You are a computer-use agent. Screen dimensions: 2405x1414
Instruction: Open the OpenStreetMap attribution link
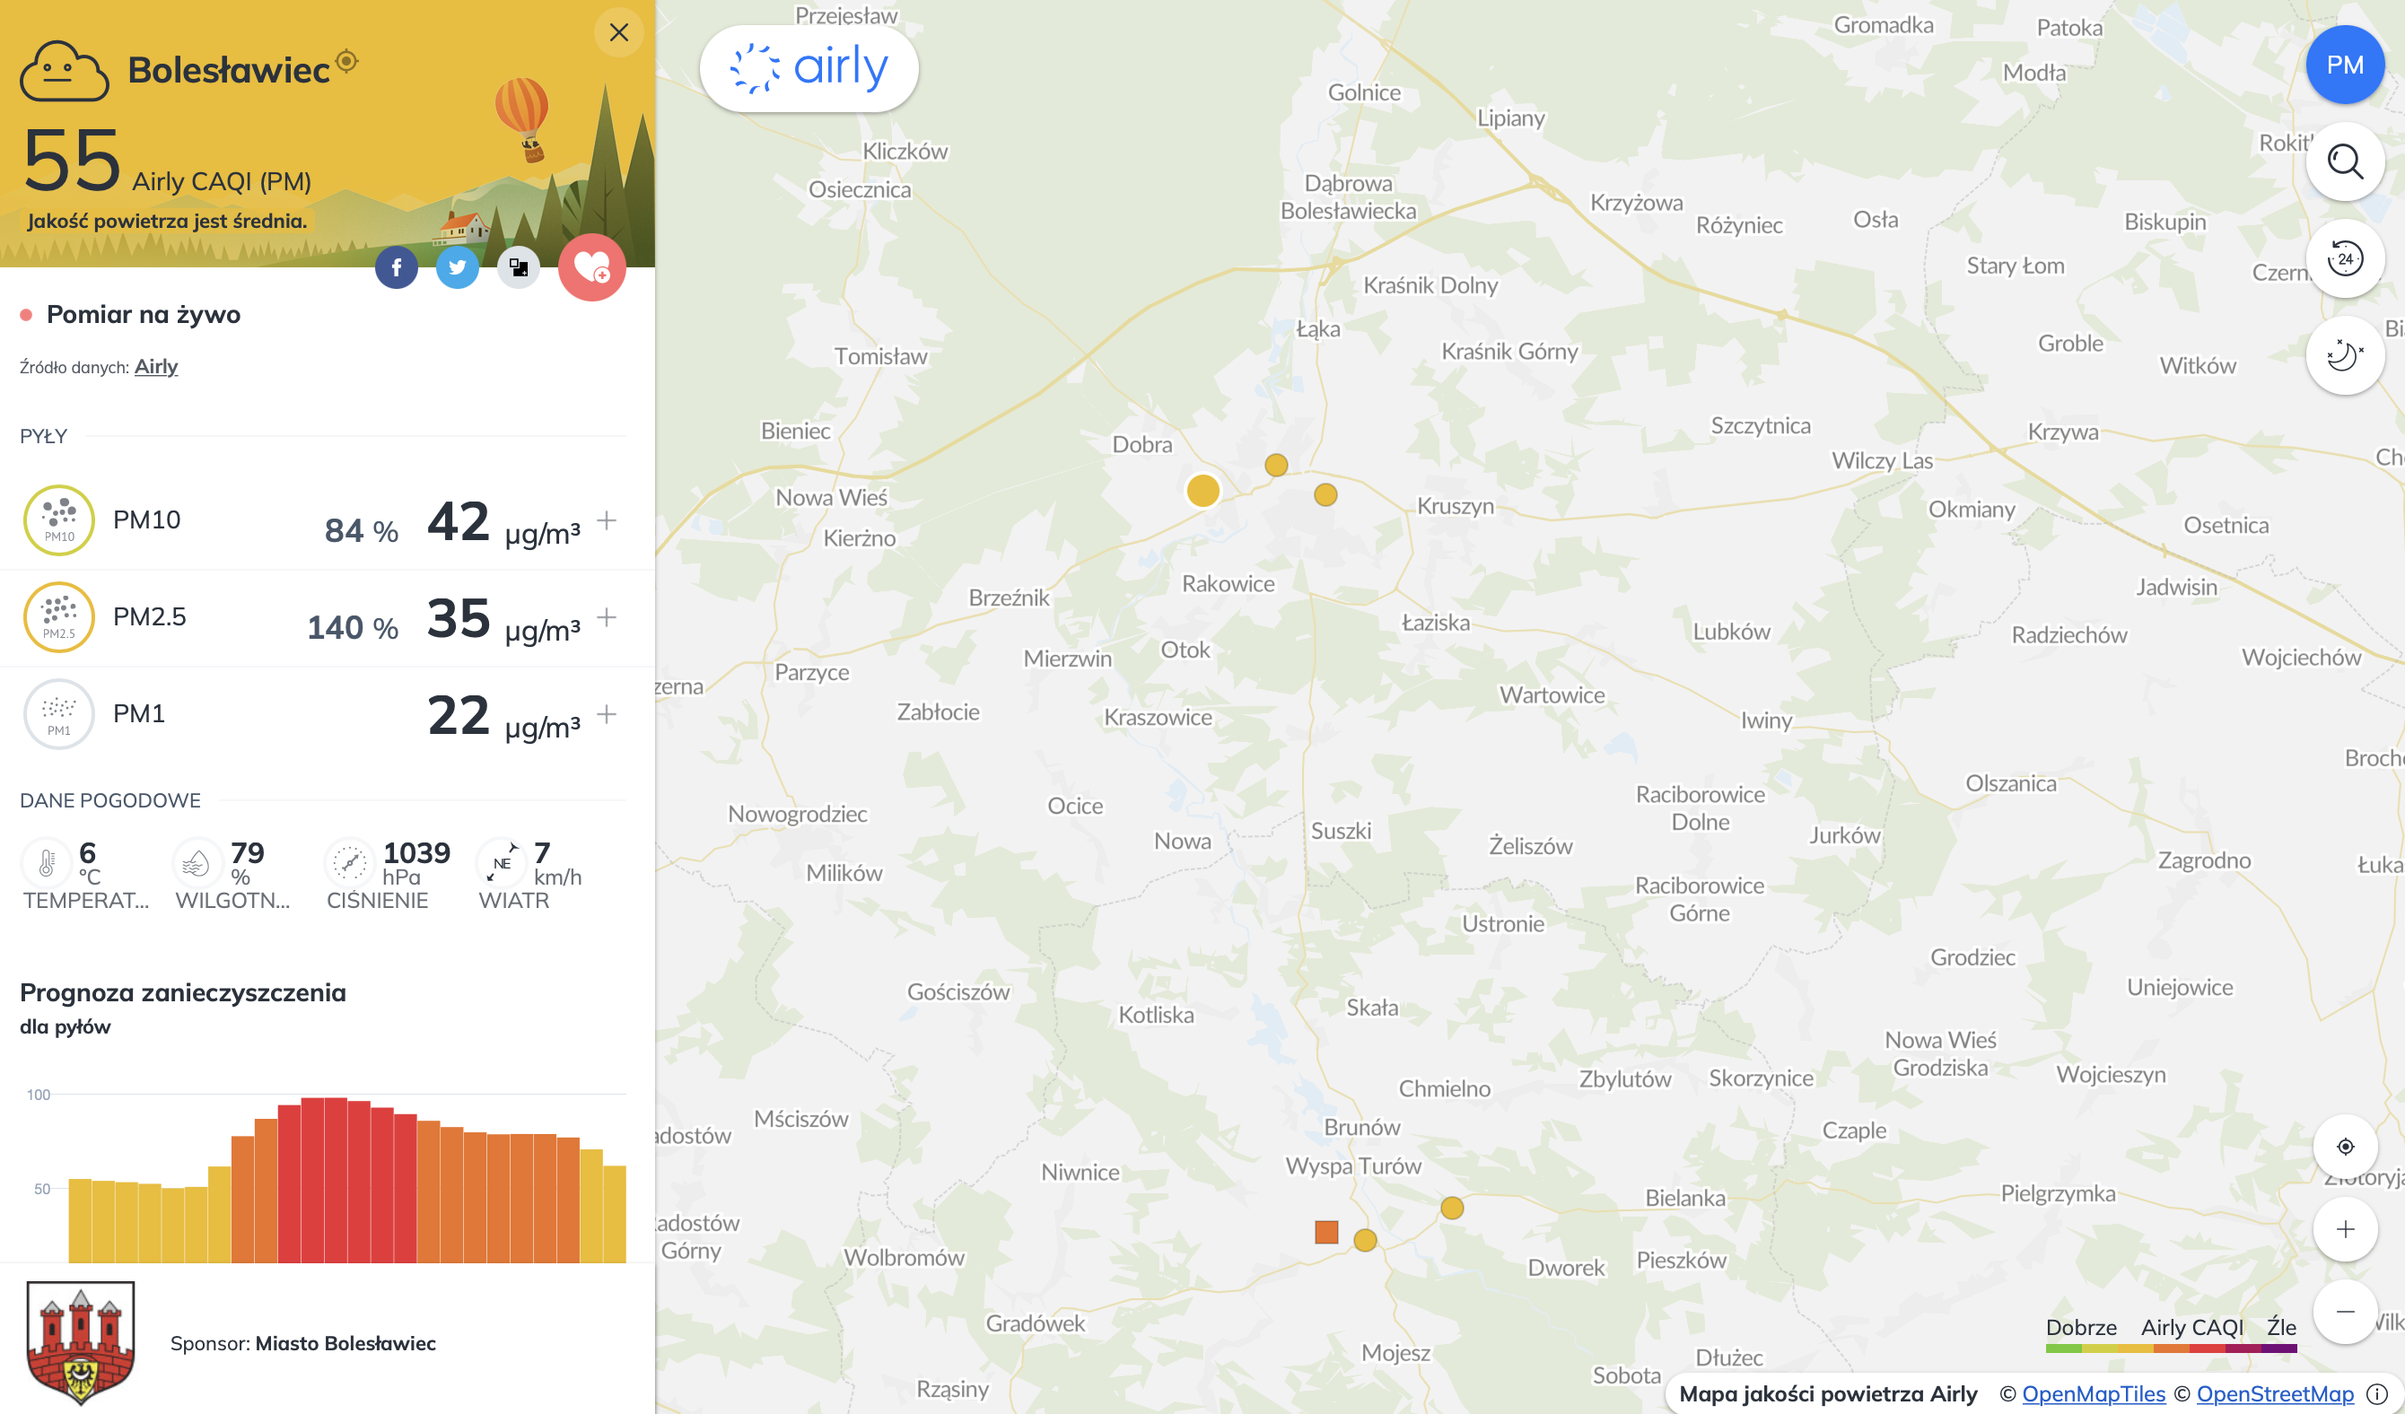click(x=2275, y=1394)
